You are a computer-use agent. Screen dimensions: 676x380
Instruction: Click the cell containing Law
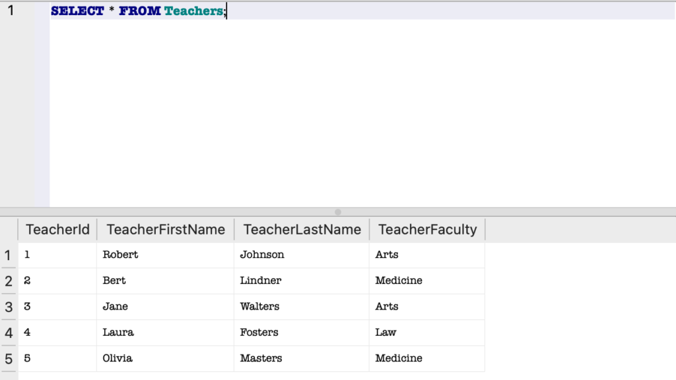[386, 333]
